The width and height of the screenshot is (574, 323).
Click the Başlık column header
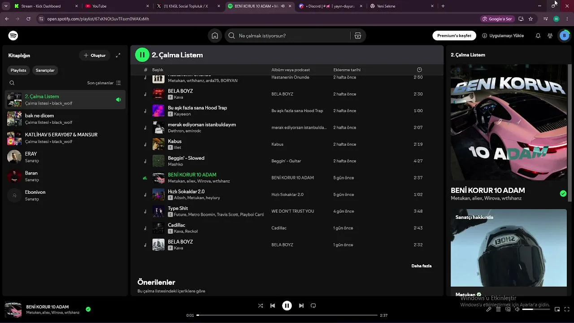click(x=158, y=70)
